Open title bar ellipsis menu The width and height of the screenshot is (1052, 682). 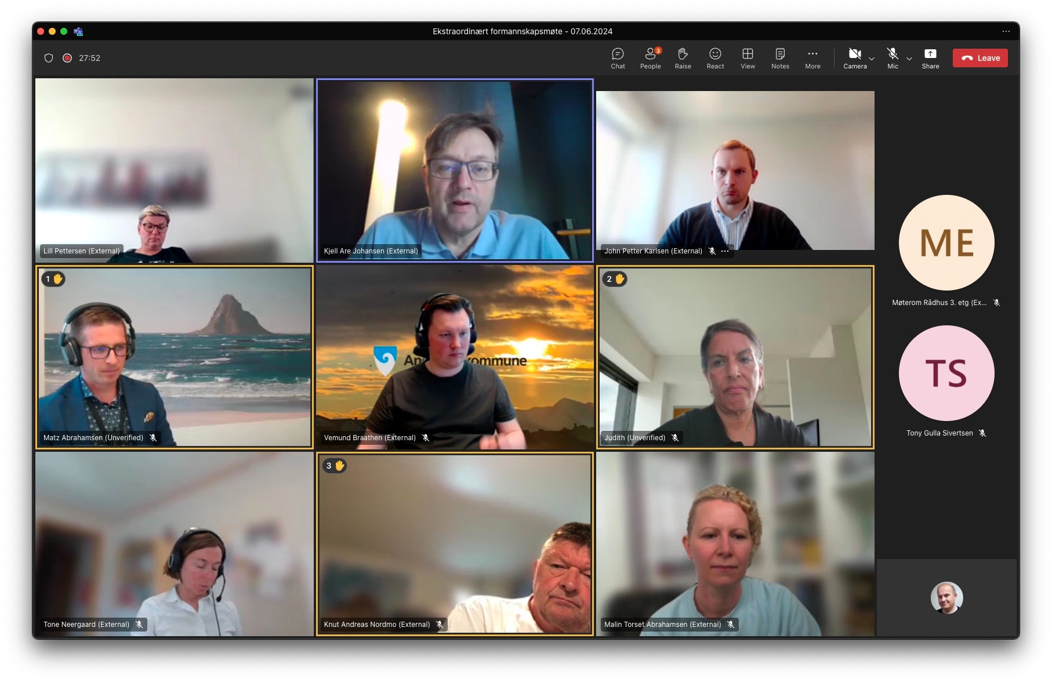click(x=1006, y=31)
